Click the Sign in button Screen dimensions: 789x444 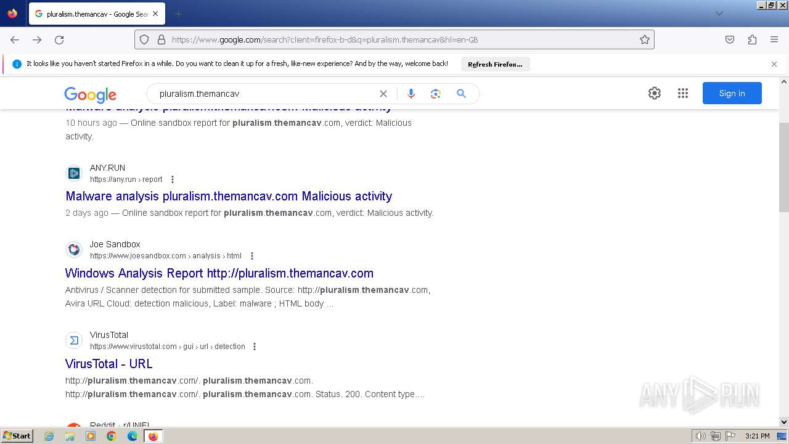click(732, 93)
